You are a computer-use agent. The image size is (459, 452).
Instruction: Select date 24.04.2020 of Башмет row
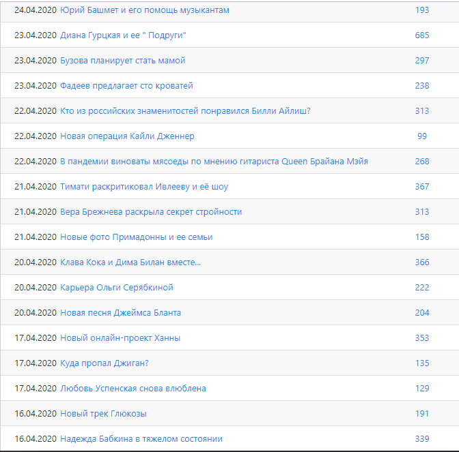pos(36,10)
